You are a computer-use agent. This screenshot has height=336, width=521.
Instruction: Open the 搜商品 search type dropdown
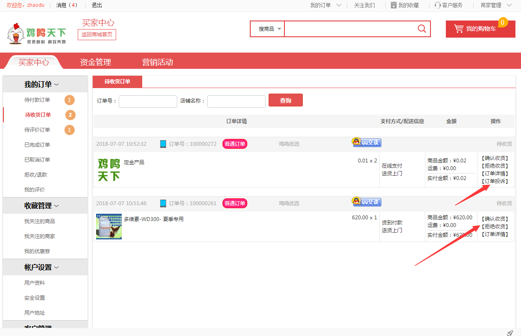pyautogui.click(x=269, y=29)
